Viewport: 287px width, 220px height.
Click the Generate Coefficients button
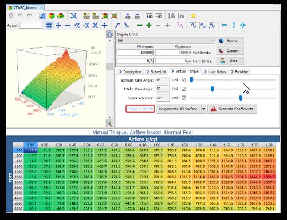coord(232,109)
